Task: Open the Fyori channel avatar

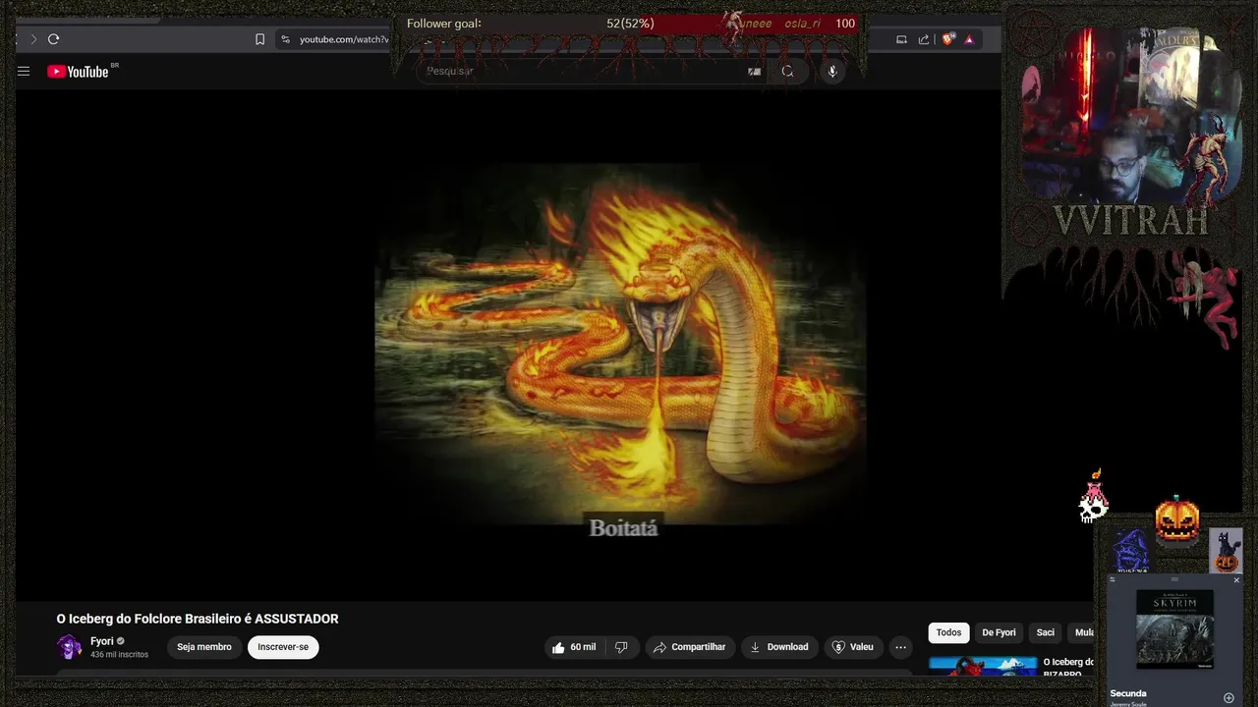Action: point(69,647)
